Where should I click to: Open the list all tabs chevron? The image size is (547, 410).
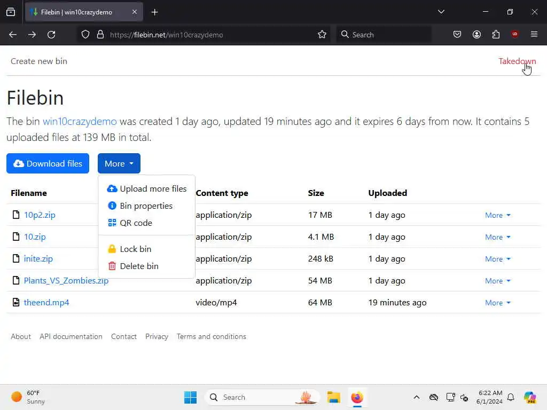(441, 12)
